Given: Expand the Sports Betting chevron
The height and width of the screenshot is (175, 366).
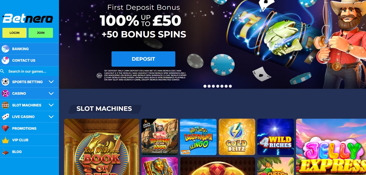Looking at the screenshot, I should pos(51,82).
